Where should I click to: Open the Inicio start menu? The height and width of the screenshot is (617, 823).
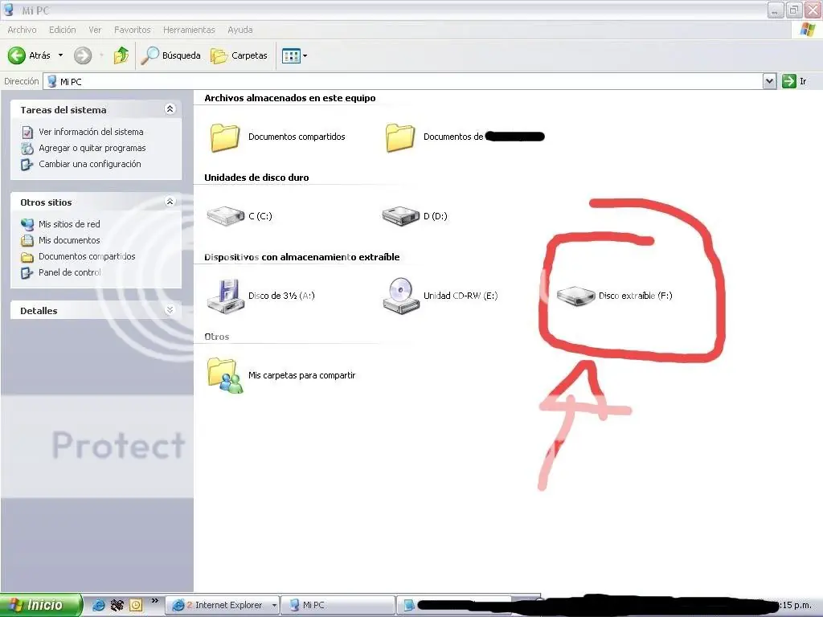pos(41,605)
